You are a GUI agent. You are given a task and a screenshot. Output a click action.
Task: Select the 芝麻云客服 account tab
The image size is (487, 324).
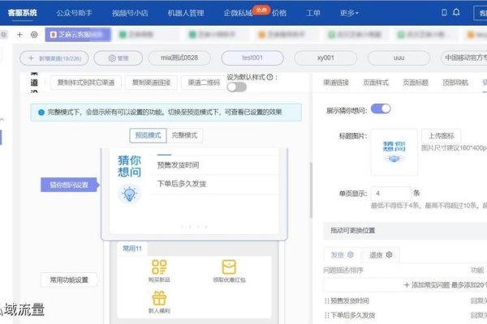(x=78, y=34)
